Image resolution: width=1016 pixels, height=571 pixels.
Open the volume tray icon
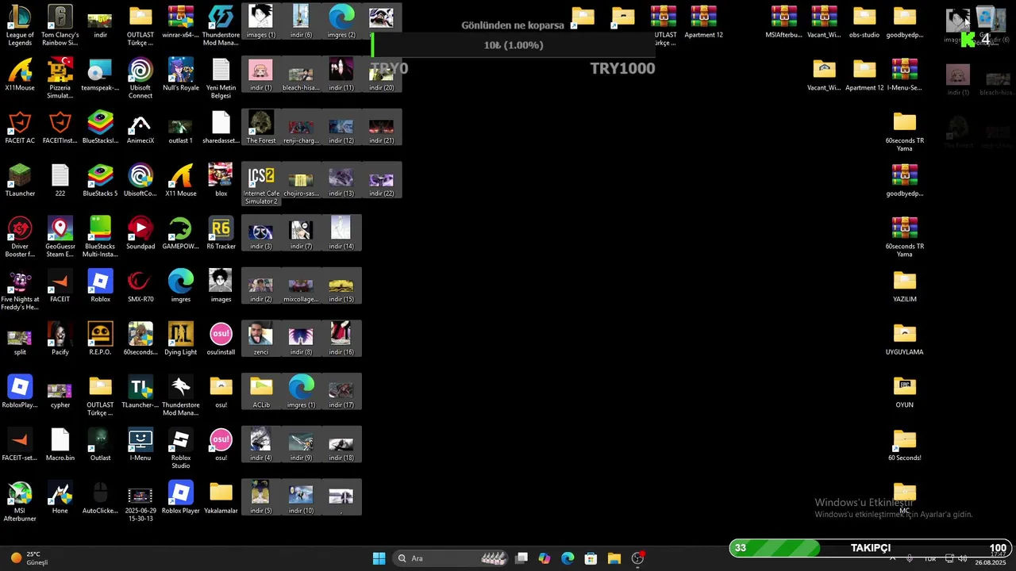click(962, 558)
